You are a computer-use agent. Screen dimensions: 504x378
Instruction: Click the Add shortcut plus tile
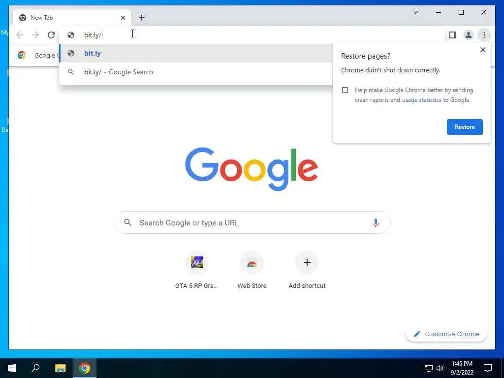(307, 262)
